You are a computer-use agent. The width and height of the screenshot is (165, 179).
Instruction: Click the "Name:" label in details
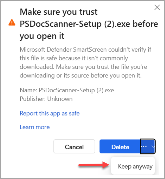click(x=29, y=90)
